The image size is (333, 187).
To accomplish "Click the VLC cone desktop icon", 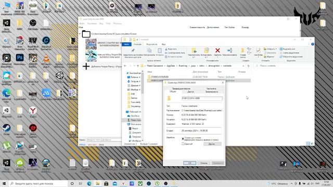I will coord(46,58).
